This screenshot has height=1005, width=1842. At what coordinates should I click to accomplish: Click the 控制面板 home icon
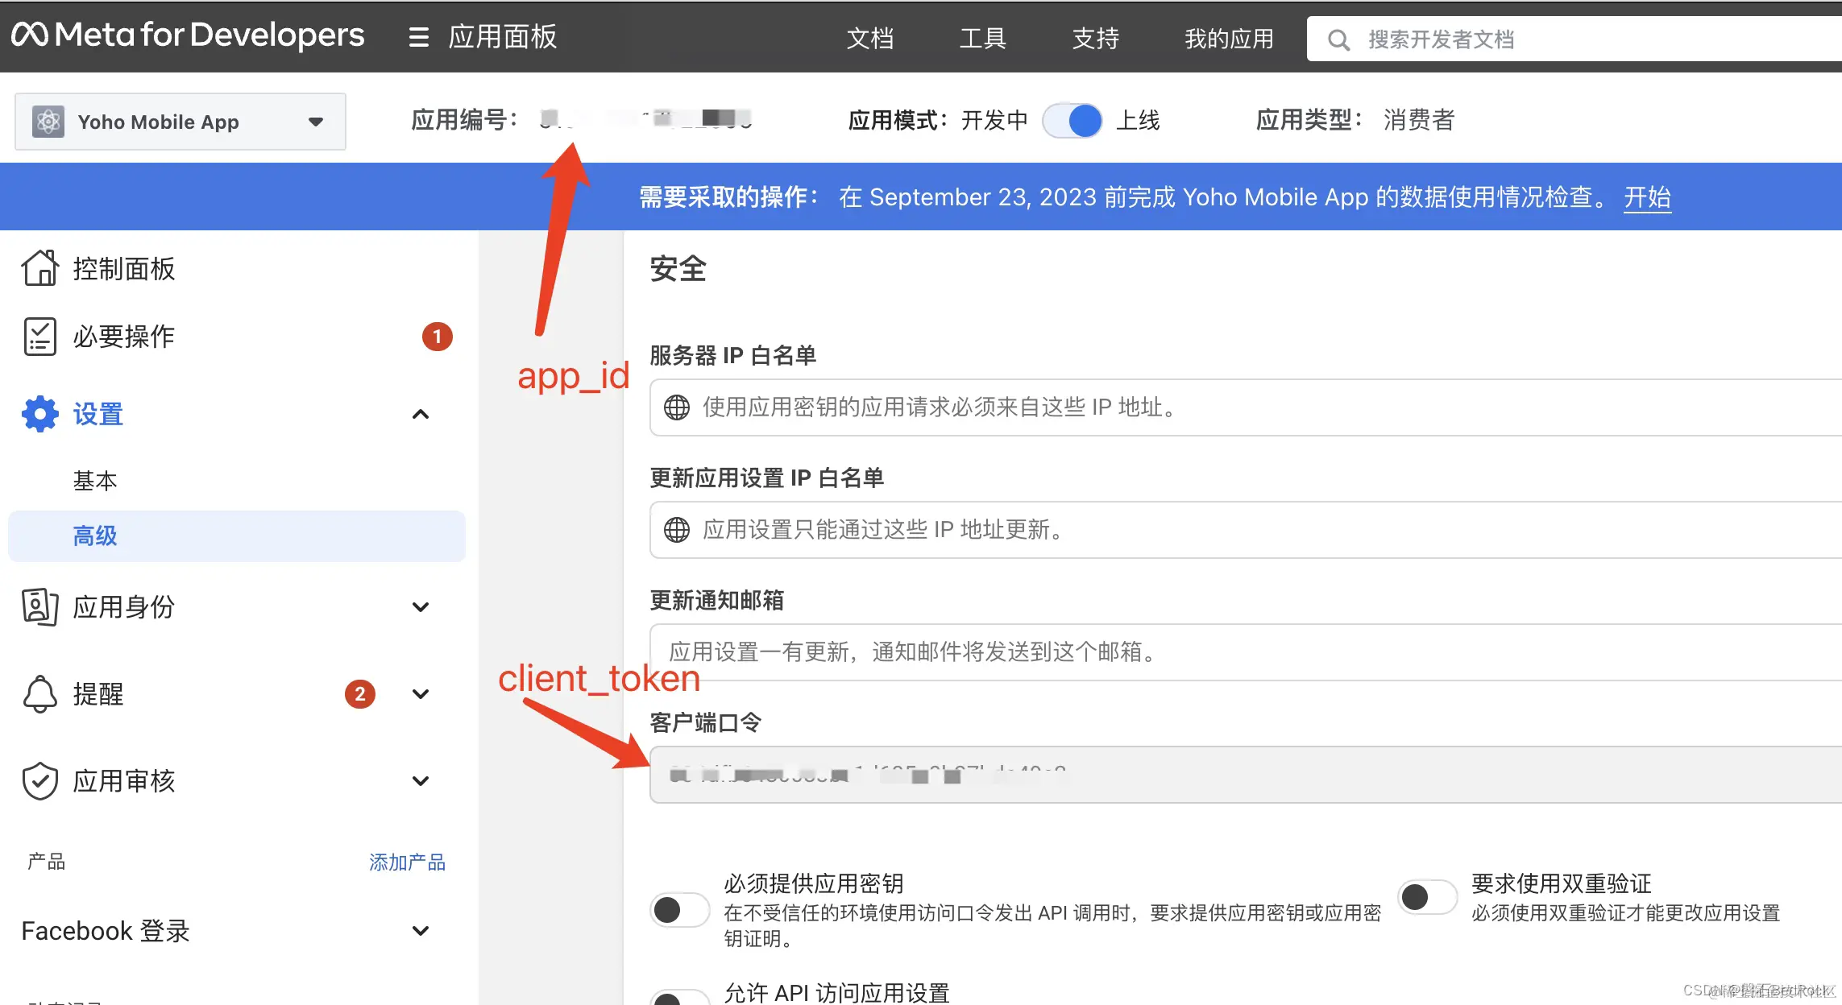(x=39, y=268)
